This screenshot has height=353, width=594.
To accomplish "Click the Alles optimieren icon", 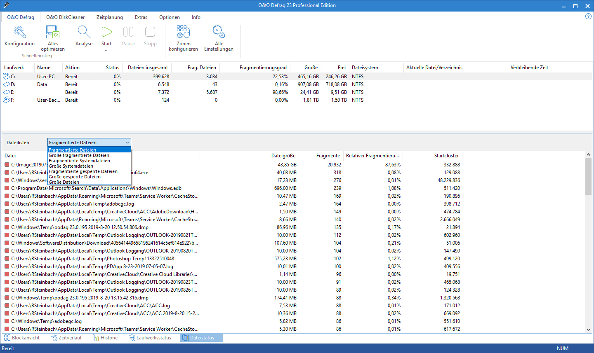I will (x=53, y=32).
